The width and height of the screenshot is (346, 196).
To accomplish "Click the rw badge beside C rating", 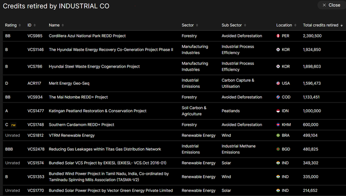I will click(x=14, y=125).
